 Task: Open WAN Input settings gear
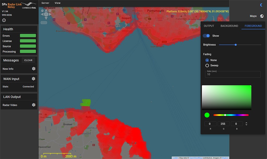point(33,79)
